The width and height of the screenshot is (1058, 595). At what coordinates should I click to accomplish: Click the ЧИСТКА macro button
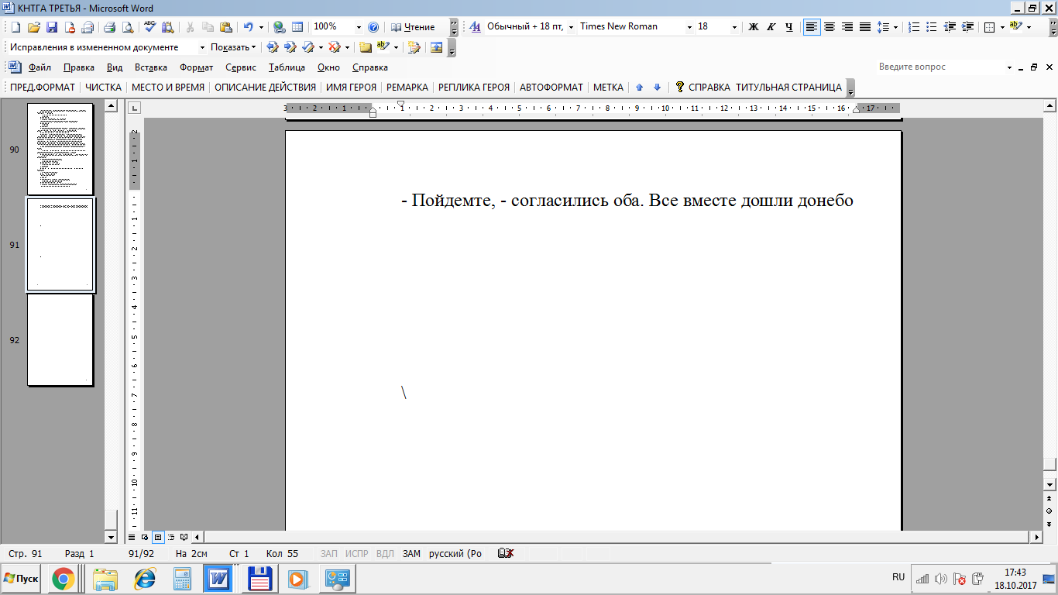click(x=103, y=88)
